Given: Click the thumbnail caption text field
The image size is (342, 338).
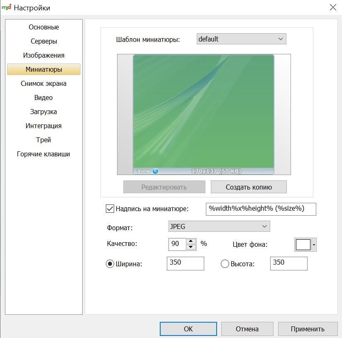Looking at the screenshot, I should pyautogui.click(x=261, y=209).
